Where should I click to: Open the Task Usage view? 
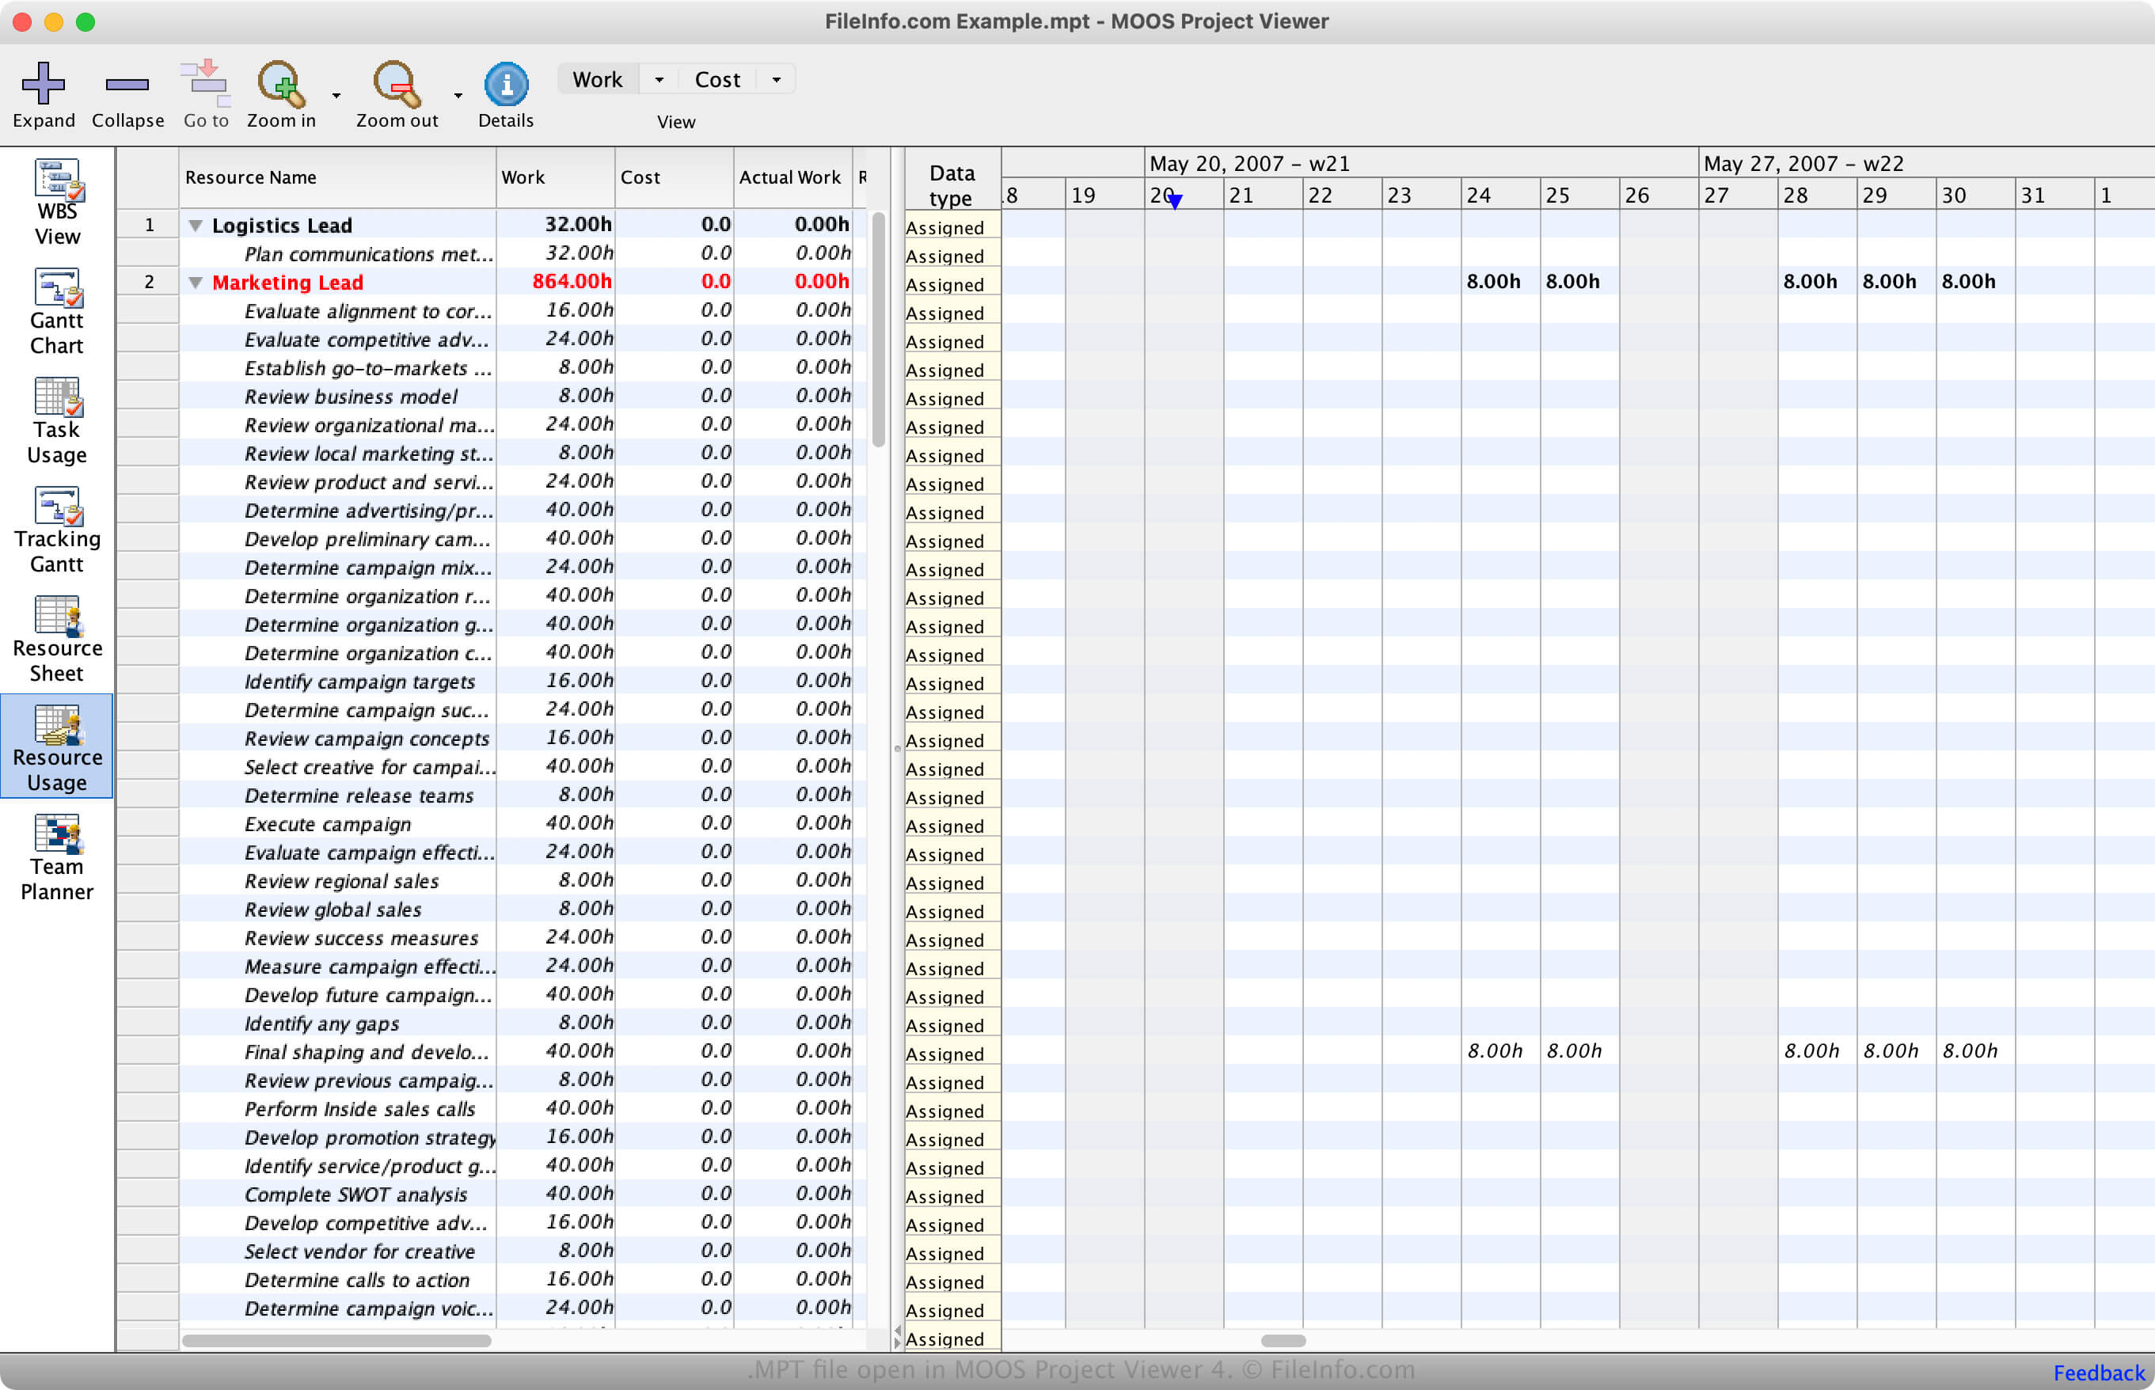tap(57, 420)
